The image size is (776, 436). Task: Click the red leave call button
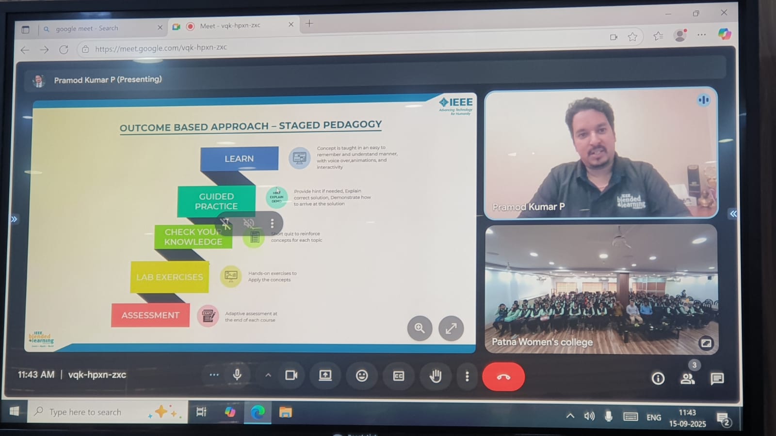click(x=503, y=376)
